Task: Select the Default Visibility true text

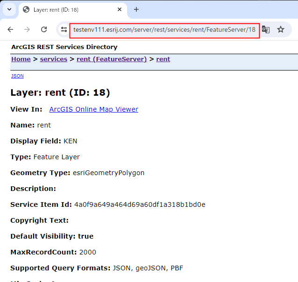Action: pos(52,236)
